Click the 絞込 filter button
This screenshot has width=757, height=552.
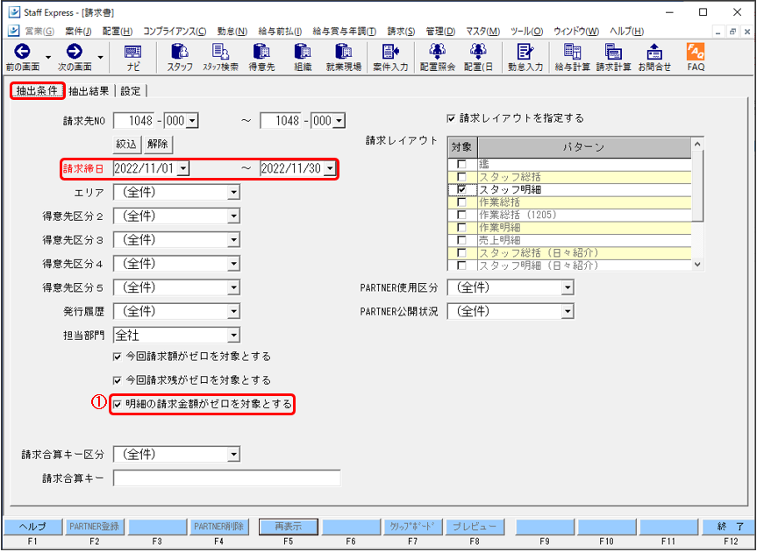(x=127, y=145)
